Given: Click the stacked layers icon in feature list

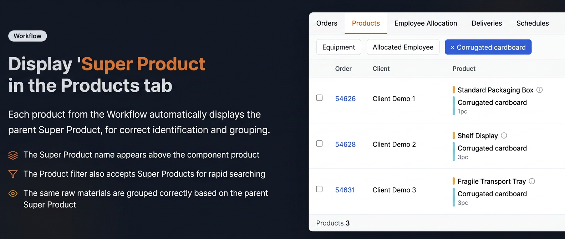Looking at the screenshot, I should point(13,155).
